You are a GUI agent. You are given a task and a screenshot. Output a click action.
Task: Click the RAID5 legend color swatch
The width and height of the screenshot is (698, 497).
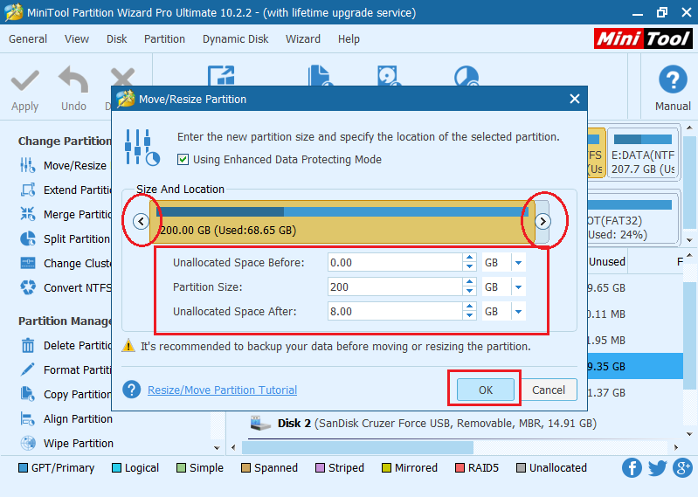coord(460,468)
